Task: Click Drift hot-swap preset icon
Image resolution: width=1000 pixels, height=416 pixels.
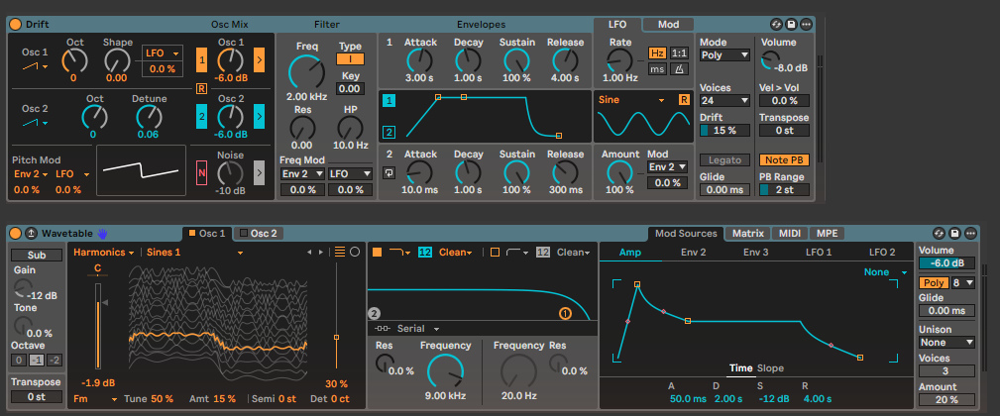Action: point(776,24)
